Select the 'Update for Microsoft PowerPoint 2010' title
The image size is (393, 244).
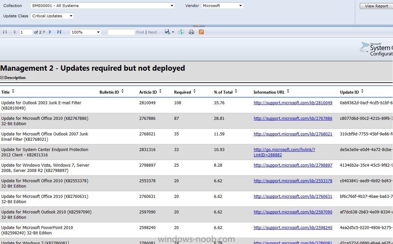(x=37, y=230)
